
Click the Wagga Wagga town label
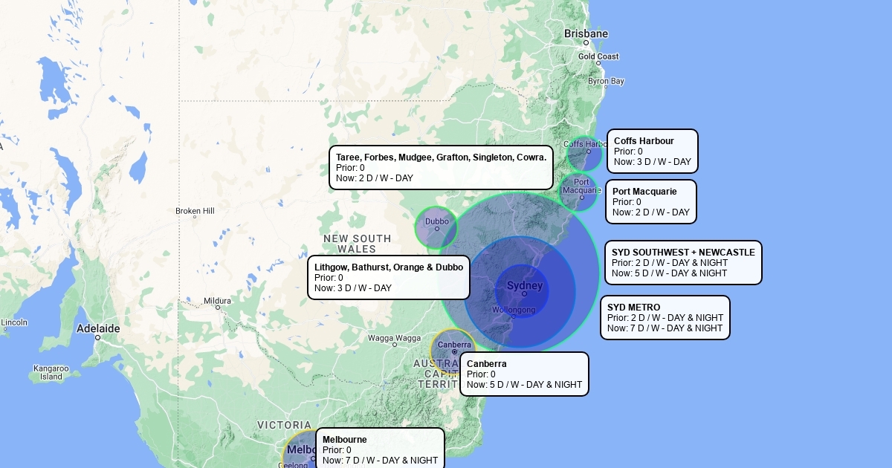tap(394, 338)
